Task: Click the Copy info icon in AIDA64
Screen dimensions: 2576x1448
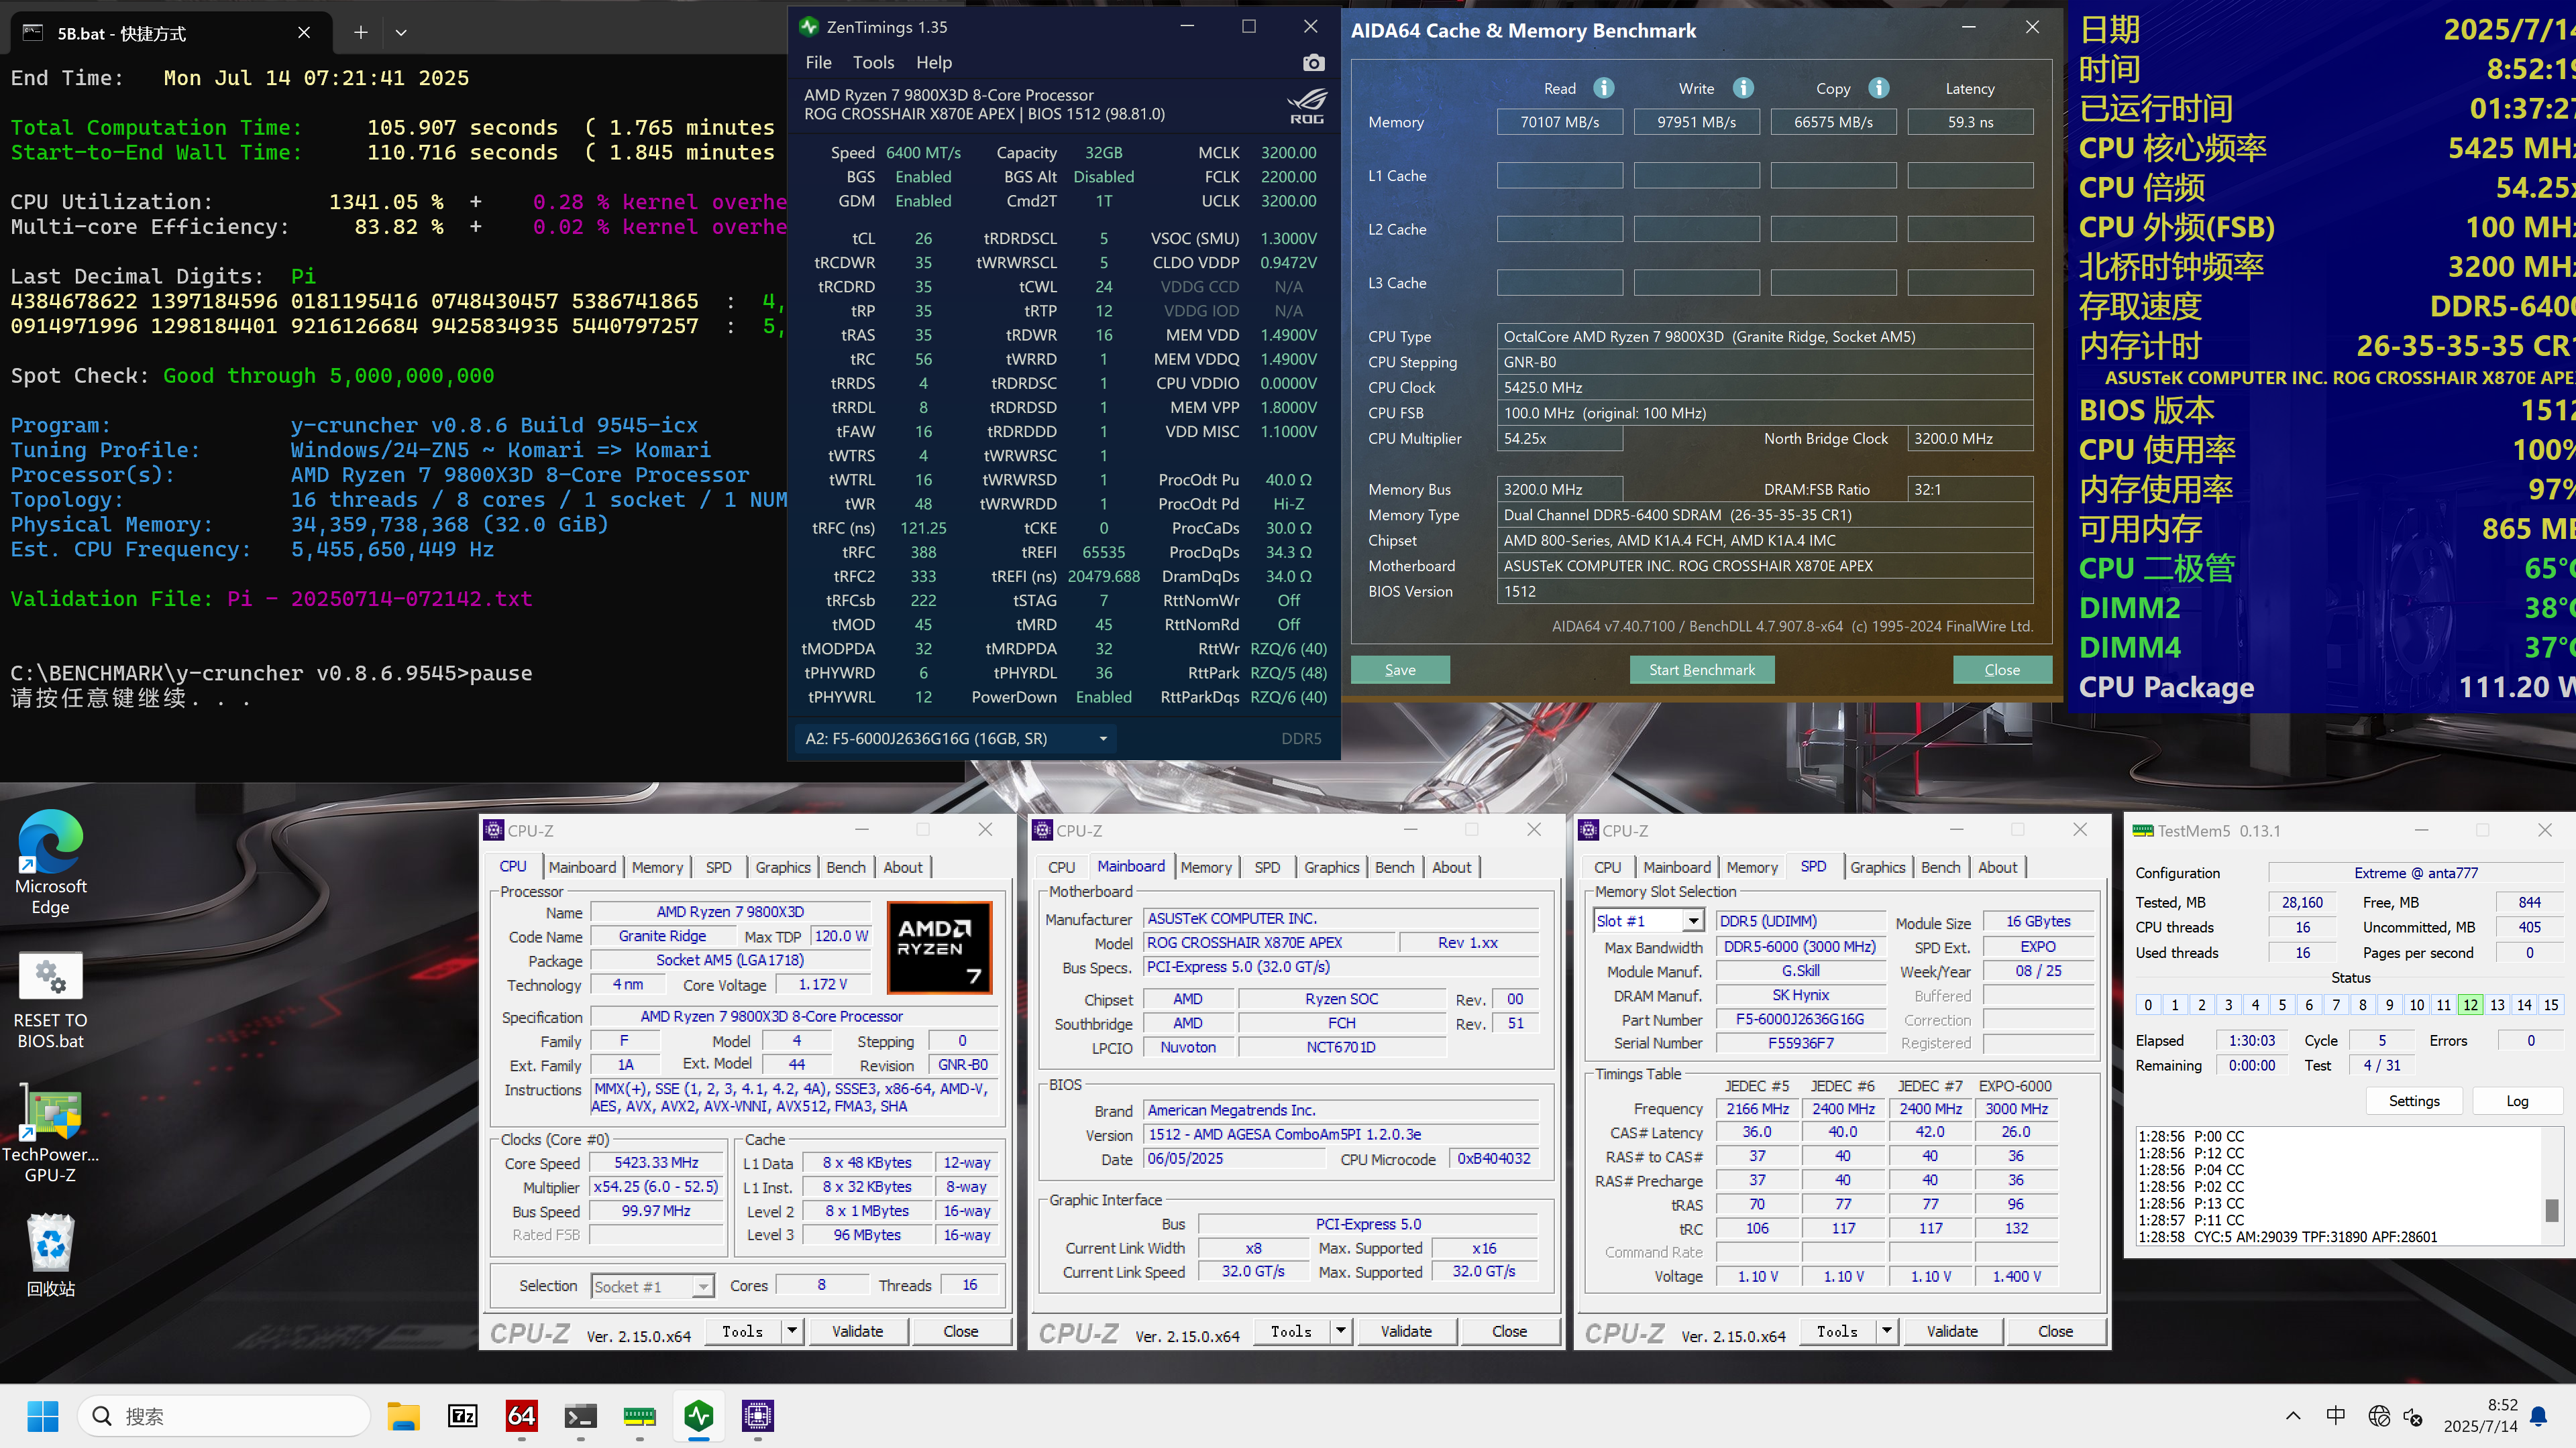Action: 1879,88
